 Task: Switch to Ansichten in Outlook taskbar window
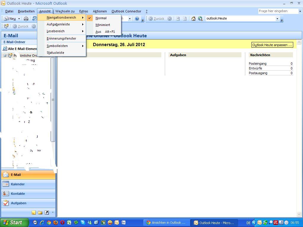[x=167, y=223]
